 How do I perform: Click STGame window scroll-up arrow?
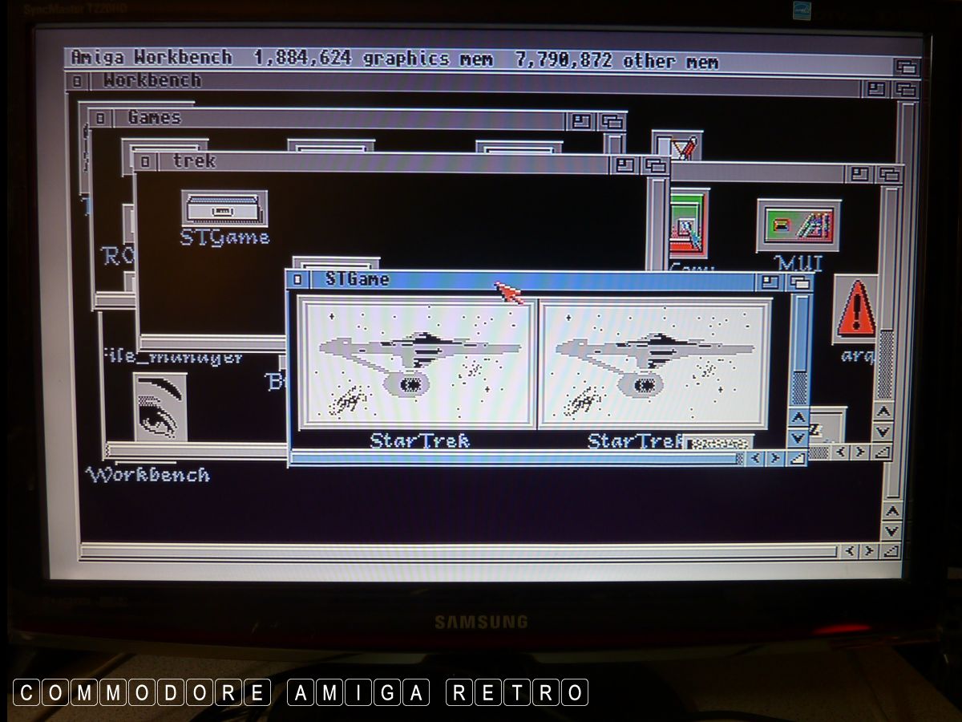pyautogui.click(x=798, y=418)
